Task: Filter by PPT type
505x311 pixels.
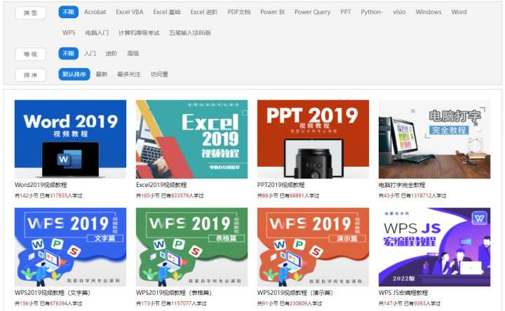Action: (x=346, y=12)
